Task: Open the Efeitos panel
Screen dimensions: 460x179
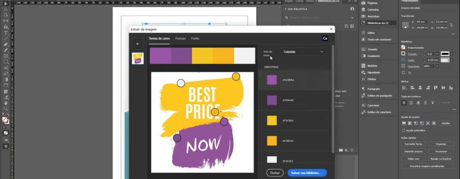Action: [372, 79]
